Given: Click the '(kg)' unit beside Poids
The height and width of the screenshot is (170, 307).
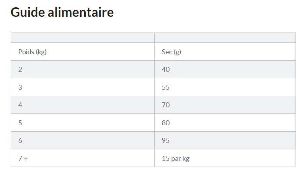Looking at the screenshot, I should [41, 52].
